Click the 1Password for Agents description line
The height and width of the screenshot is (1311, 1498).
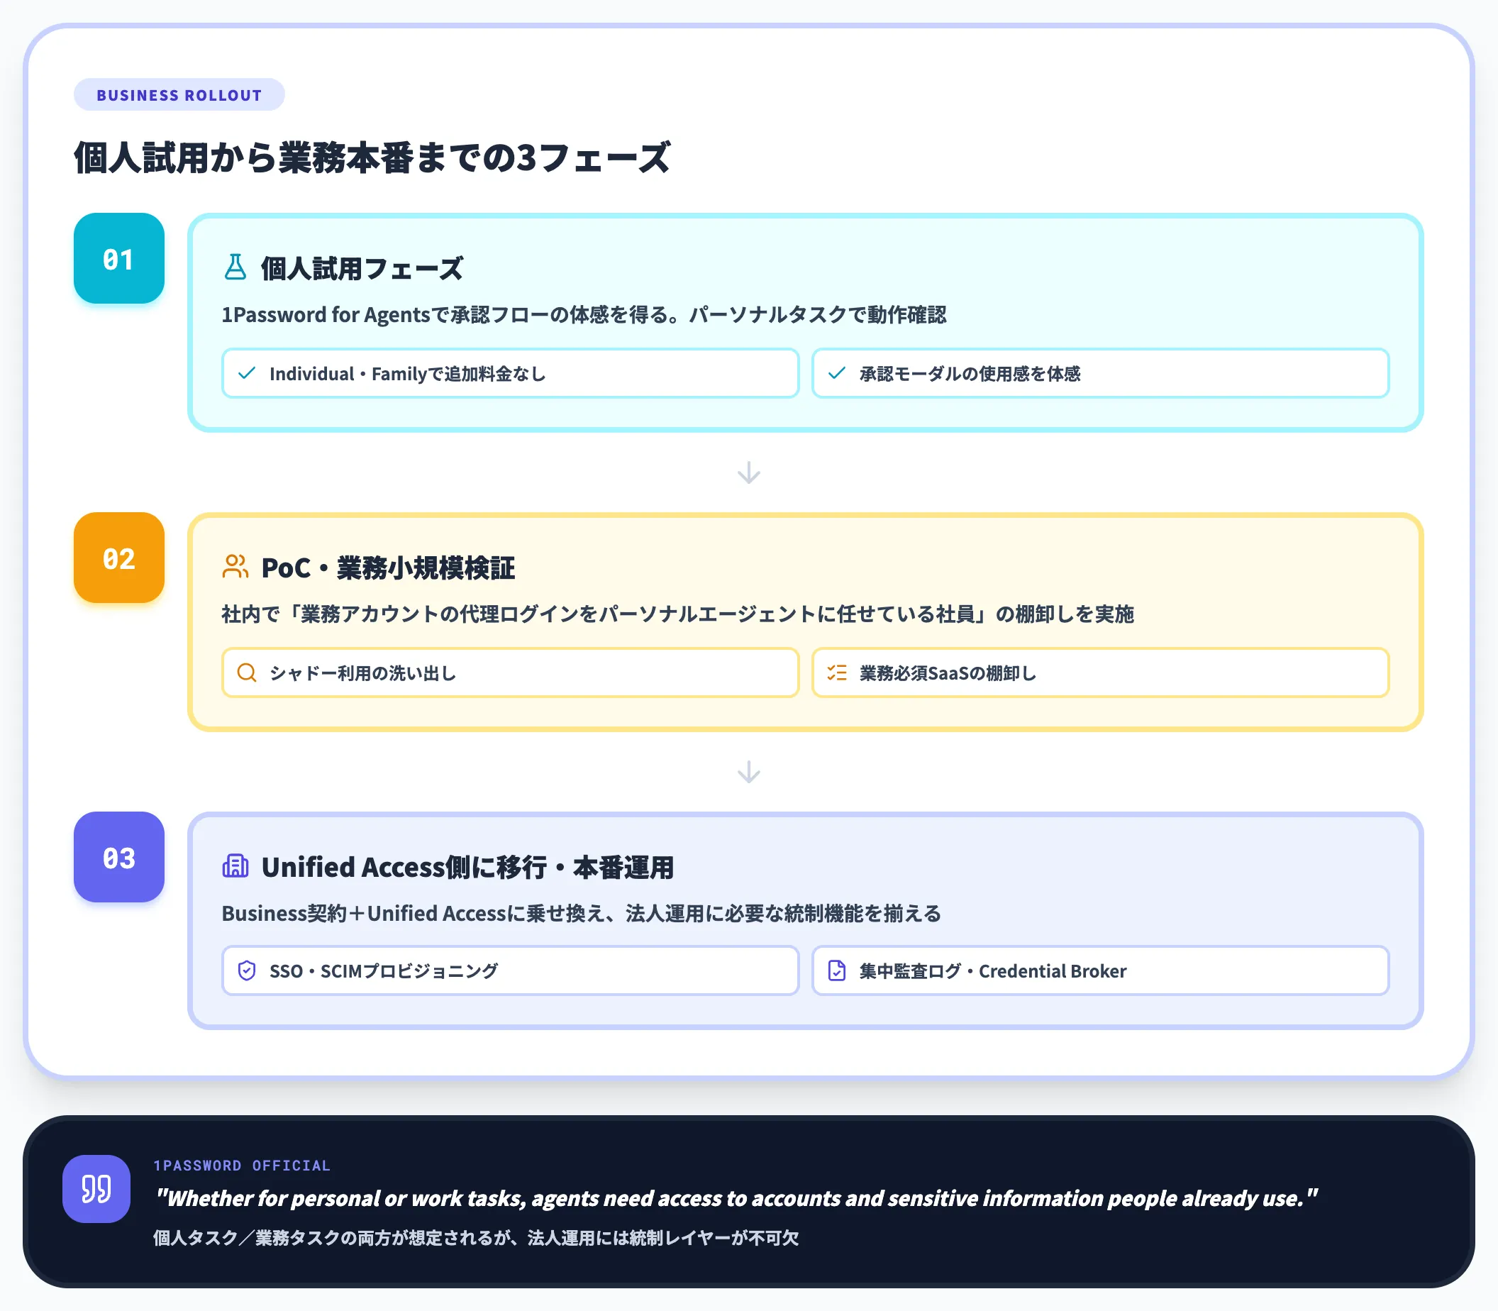click(x=584, y=314)
